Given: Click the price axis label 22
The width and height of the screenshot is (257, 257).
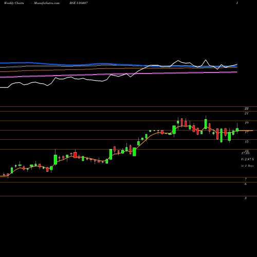Looking at the screenshot, I should (246, 108).
